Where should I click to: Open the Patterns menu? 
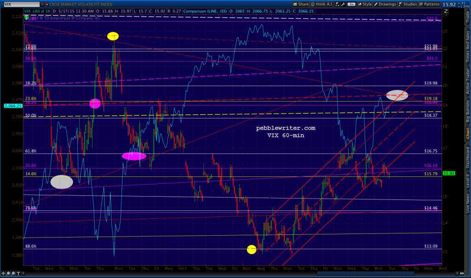[x=429, y=4]
